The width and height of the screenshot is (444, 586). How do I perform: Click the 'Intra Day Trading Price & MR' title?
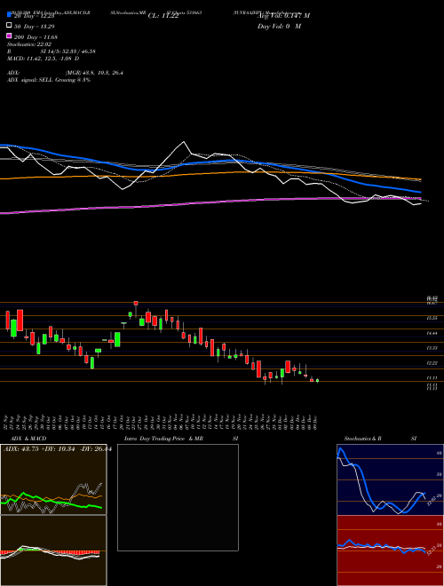163,439
